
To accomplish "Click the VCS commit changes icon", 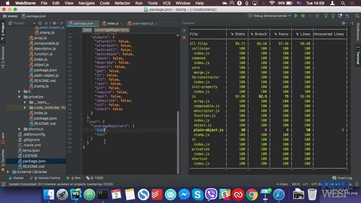I will pyautogui.click(x=333, y=16).
